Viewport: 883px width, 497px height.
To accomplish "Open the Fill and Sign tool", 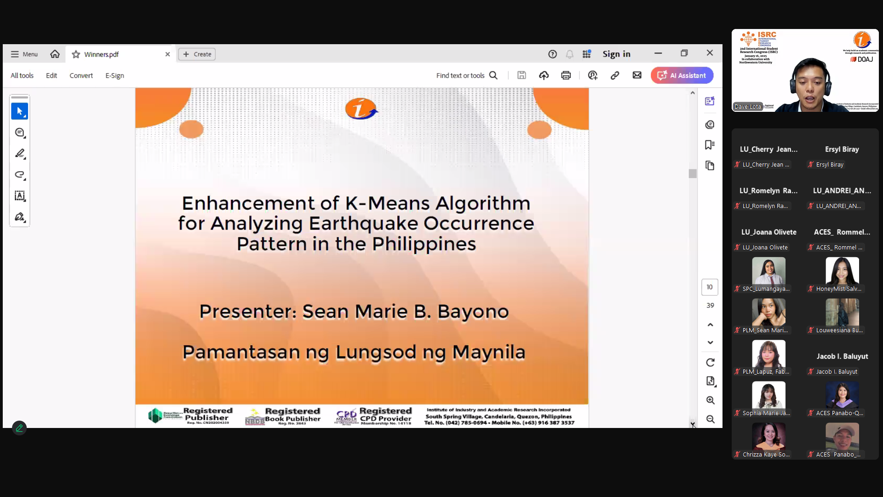I will 19,217.
